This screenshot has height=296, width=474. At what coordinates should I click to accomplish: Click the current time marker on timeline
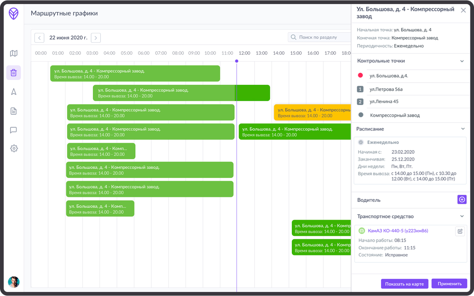(236, 61)
